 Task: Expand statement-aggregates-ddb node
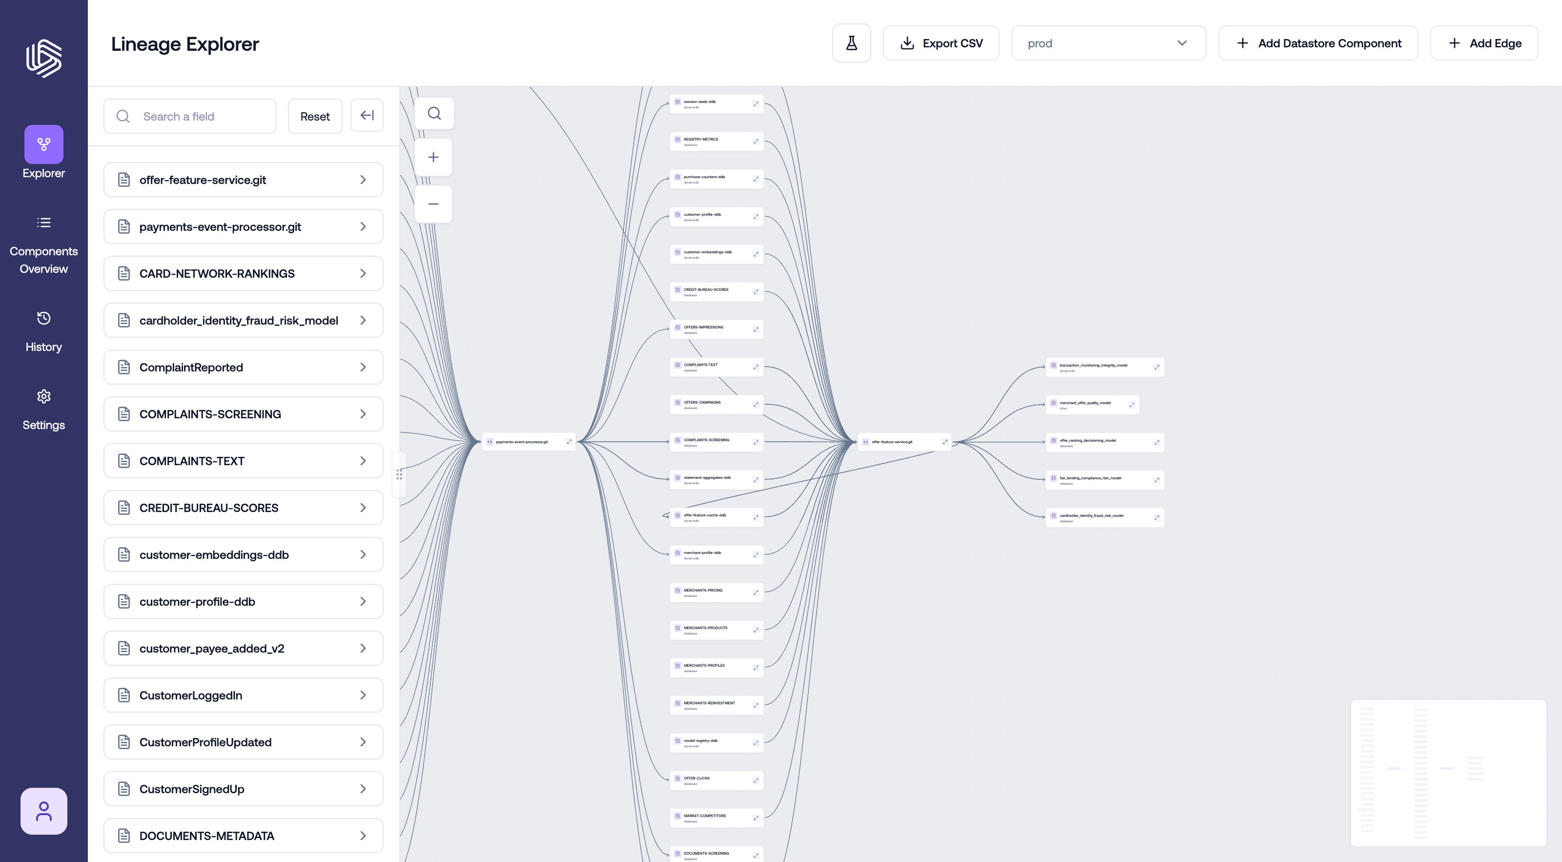(756, 479)
